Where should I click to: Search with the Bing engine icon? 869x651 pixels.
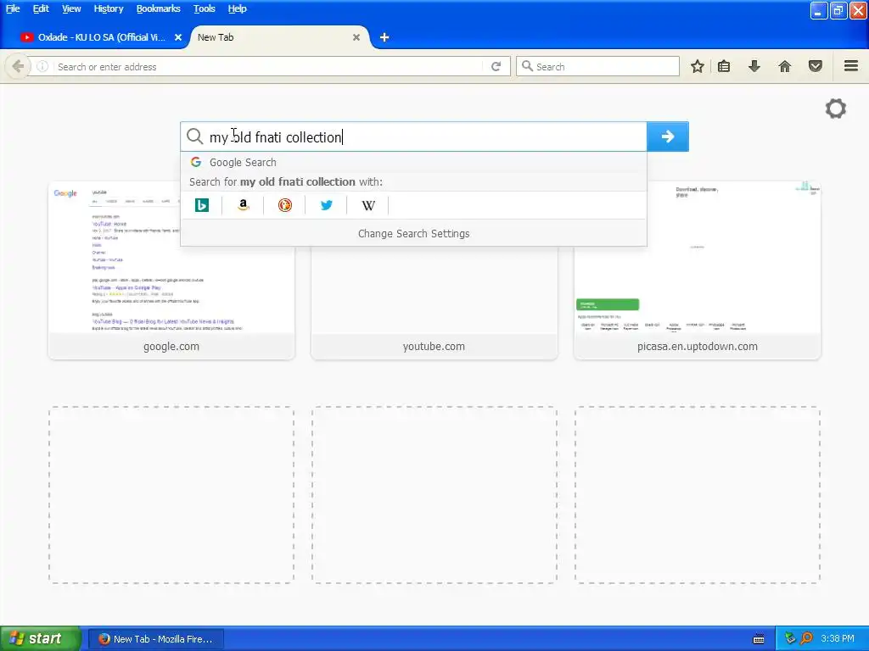[x=202, y=205]
